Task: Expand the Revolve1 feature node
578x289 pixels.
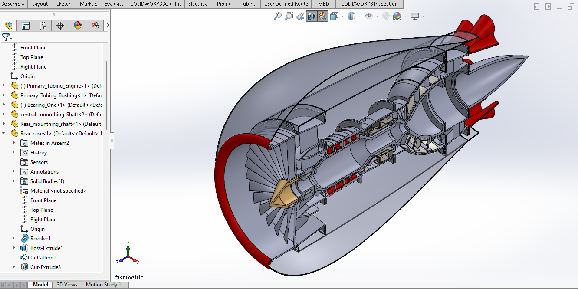Action: (x=14, y=238)
